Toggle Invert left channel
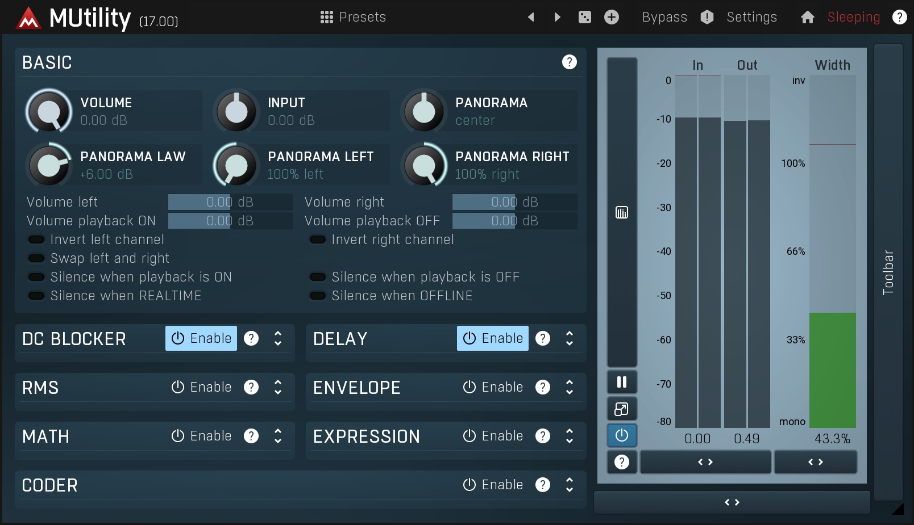This screenshot has height=525, width=914. click(x=37, y=240)
